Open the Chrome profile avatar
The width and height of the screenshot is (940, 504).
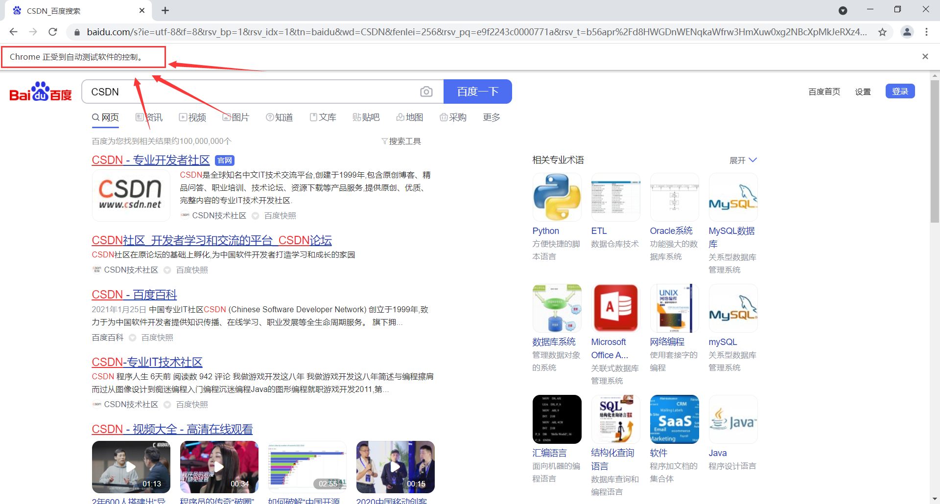coord(907,32)
